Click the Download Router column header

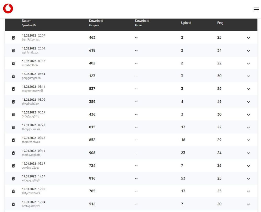coord(142,23)
